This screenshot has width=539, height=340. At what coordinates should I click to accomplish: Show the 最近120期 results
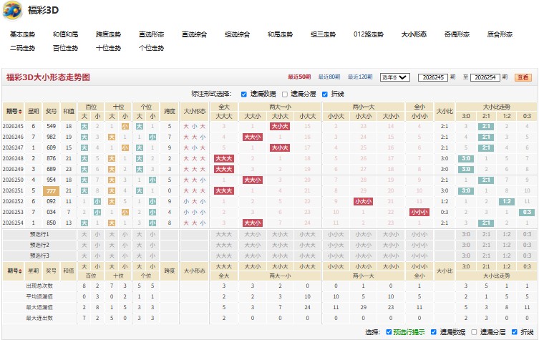coord(360,77)
